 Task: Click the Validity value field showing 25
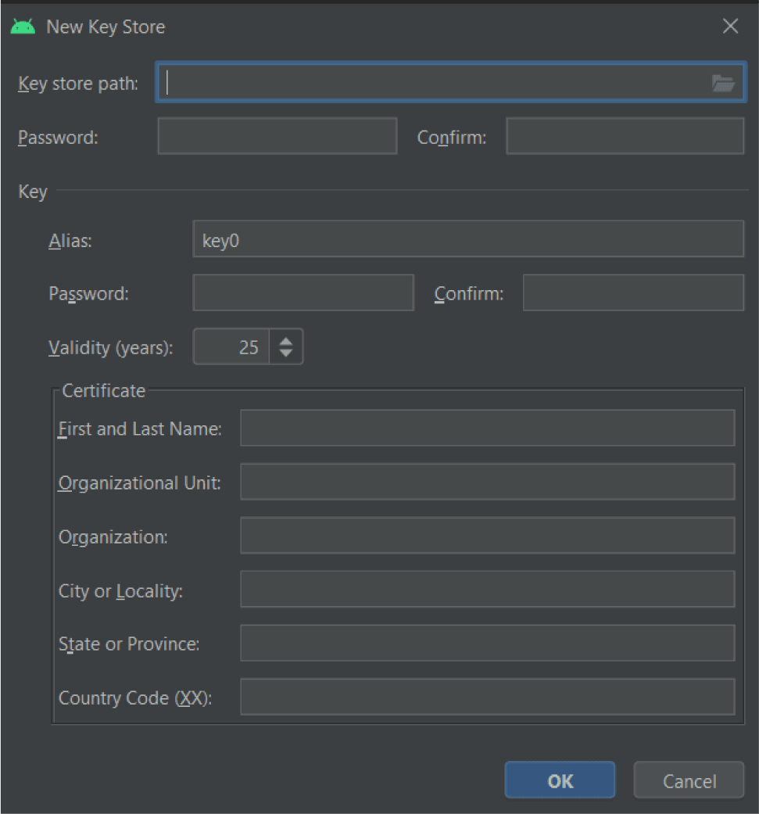pos(232,347)
